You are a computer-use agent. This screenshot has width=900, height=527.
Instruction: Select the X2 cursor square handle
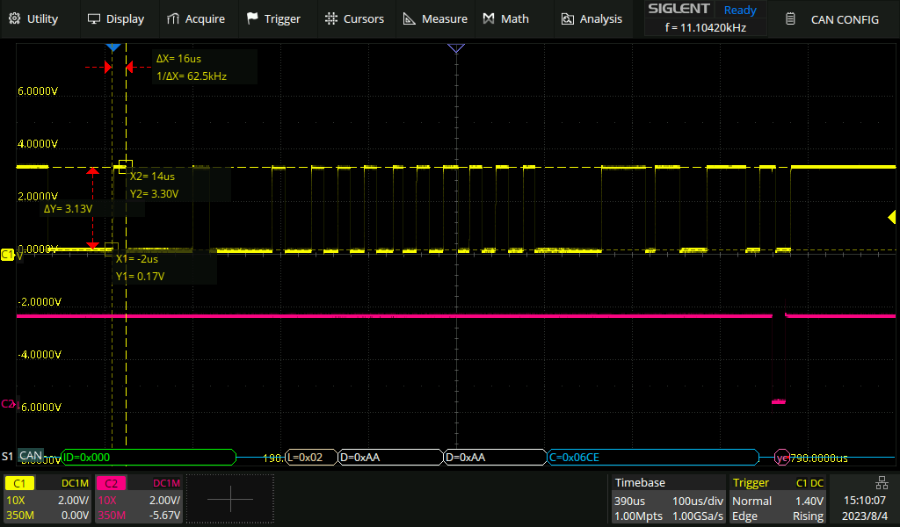point(126,166)
